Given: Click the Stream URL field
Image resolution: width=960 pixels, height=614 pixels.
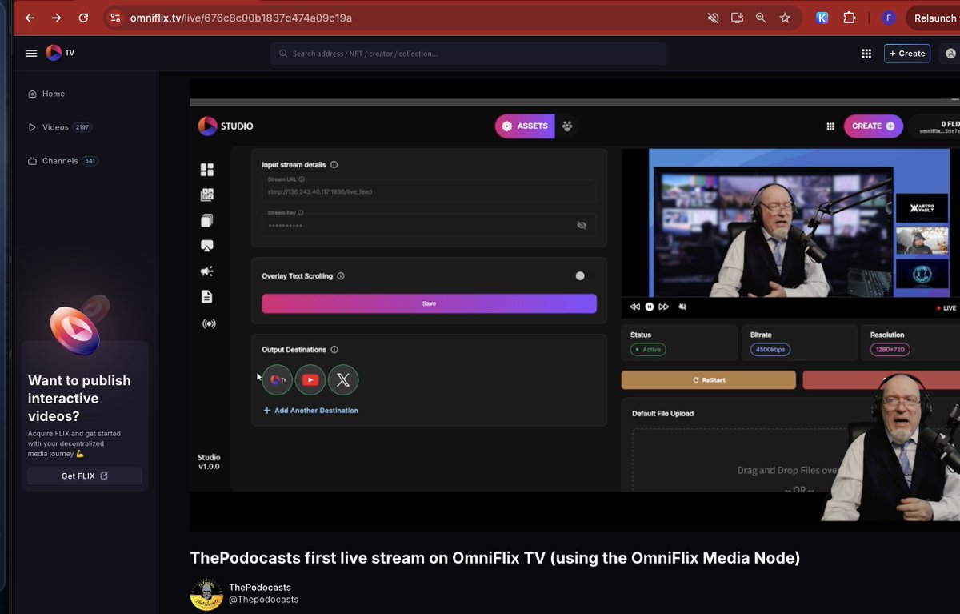Looking at the screenshot, I should tap(429, 190).
